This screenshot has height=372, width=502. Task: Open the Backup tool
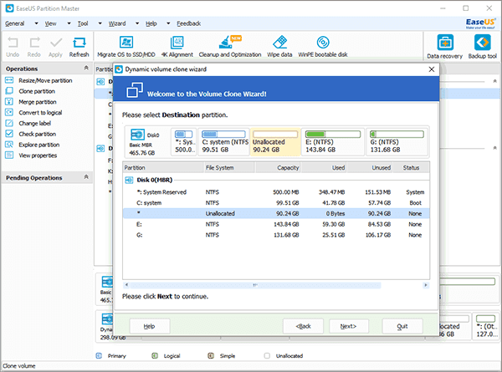(x=483, y=47)
